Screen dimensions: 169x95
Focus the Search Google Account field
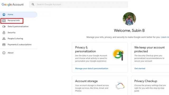click(x=78, y=4)
